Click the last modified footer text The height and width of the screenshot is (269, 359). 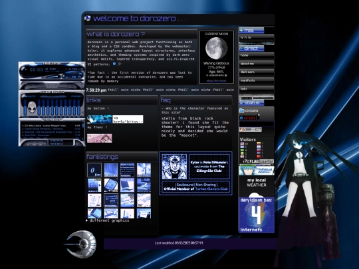[x=179, y=243]
